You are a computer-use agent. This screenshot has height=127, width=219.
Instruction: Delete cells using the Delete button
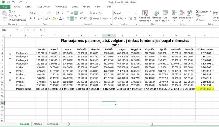coord(182,16)
